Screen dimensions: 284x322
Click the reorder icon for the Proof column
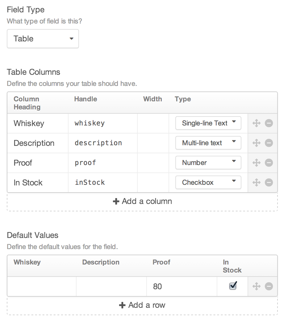257,163
